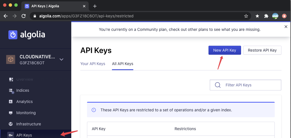This screenshot has width=291, height=138.
Task: Expand the application switcher chevron
Action: pyautogui.click(x=61, y=59)
